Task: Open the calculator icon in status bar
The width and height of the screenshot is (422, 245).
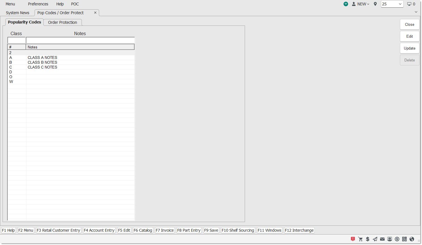Action: point(404,239)
